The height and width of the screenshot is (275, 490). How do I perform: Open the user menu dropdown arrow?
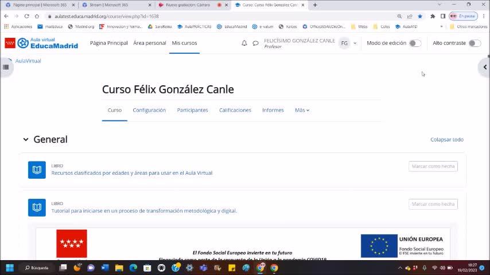pos(355,44)
